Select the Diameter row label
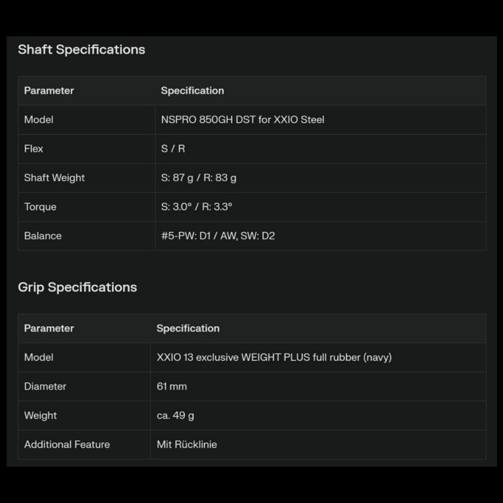This screenshot has width=503, height=503. (x=45, y=386)
